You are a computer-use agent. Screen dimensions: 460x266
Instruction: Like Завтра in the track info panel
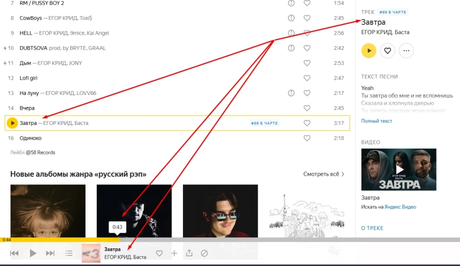pos(388,51)
